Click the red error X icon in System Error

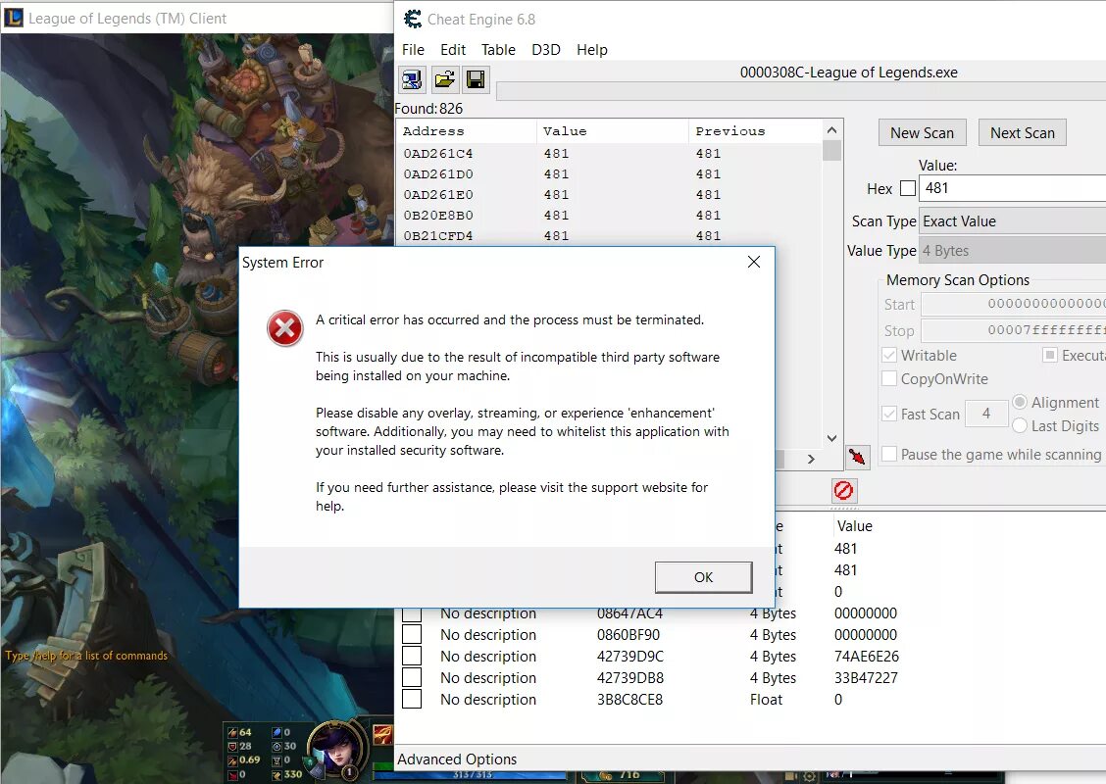coord(285,328)
